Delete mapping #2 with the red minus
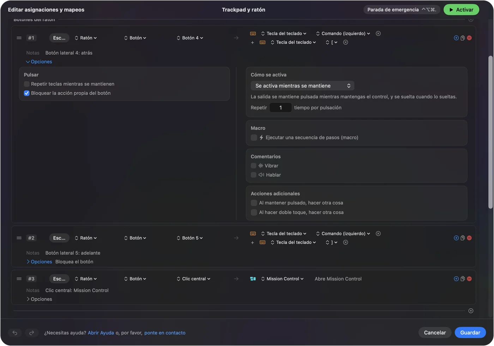This screenshot has width=494, height=346. (x=469, y=238)
